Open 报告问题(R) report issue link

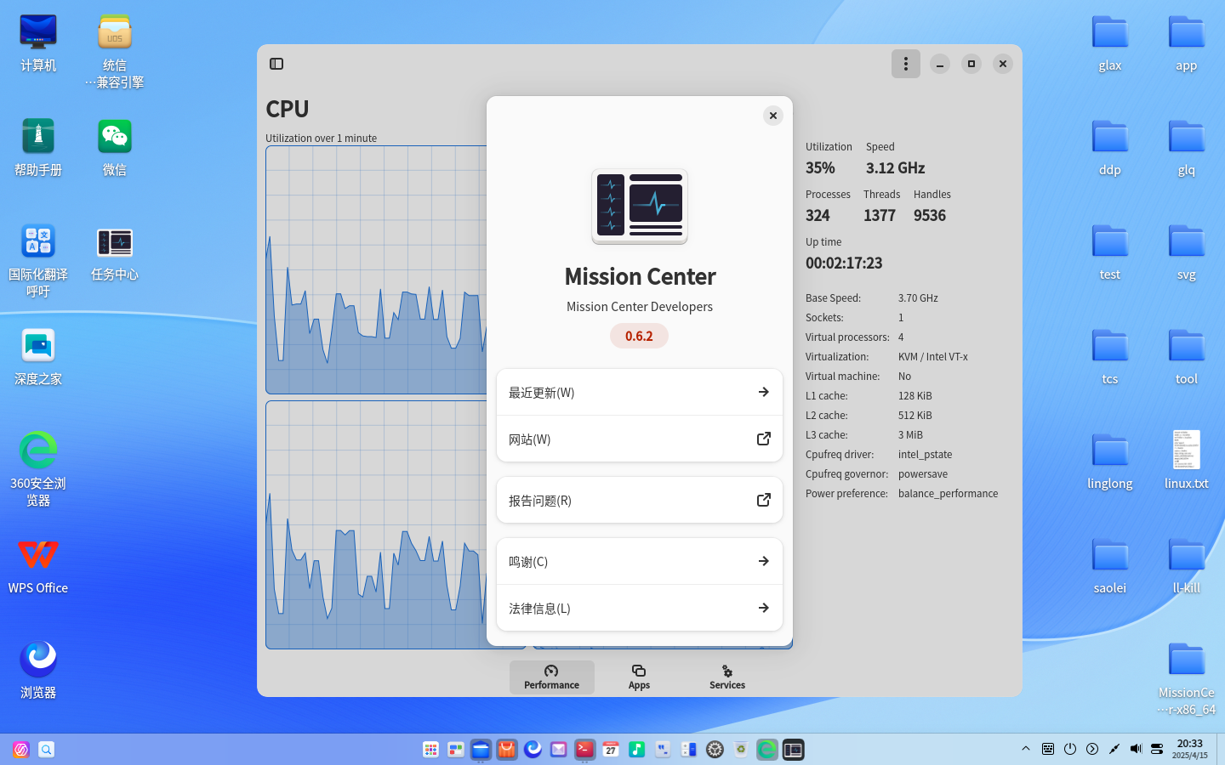[x=640, y=500]
